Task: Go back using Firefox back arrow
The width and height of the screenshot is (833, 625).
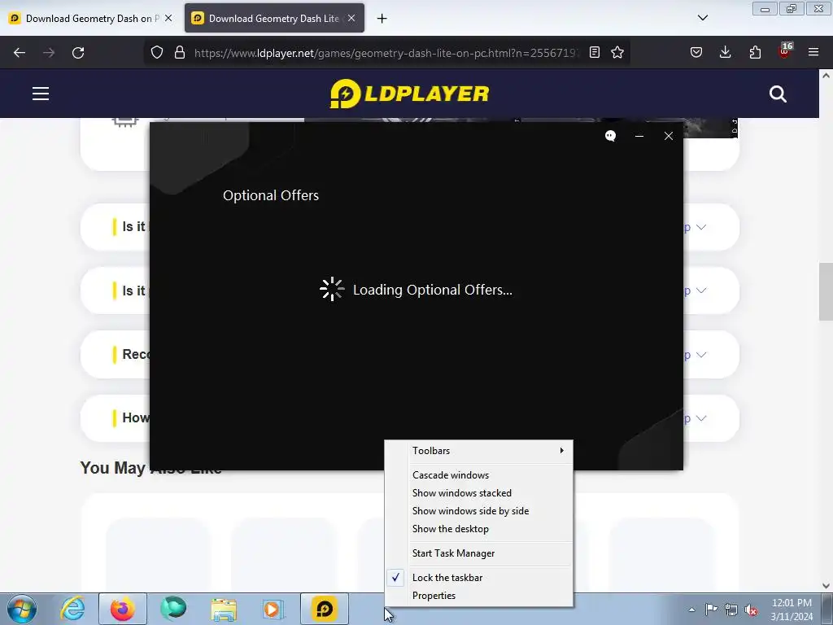Action: click(x=20, y=53)
